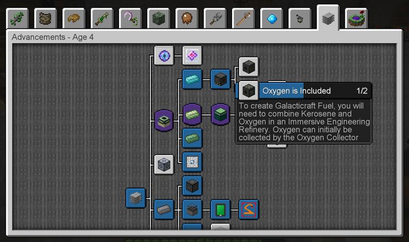Select the cyan ingot advancement
The height and width of the screenshot is (242, 409).
coord(192,79)
